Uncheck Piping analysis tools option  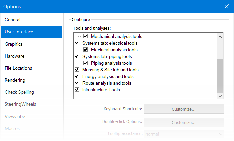click(85, 63)
